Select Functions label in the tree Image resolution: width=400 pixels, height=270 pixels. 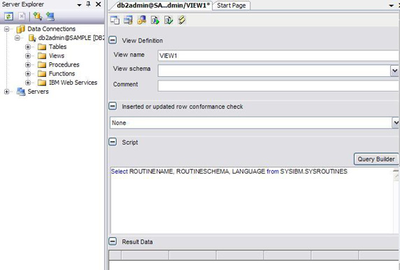coord(62,73)
